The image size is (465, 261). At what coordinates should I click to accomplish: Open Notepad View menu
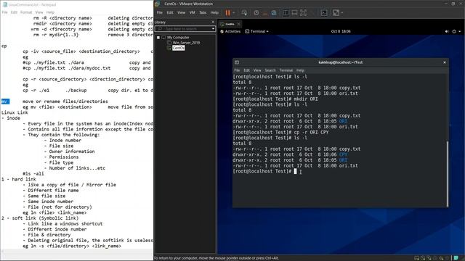click(39, 12)
